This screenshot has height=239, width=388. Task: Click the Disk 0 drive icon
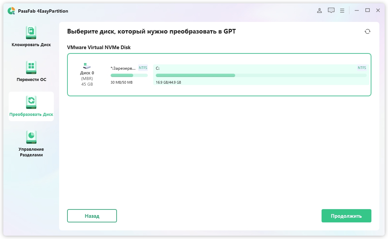pos(87,66)
